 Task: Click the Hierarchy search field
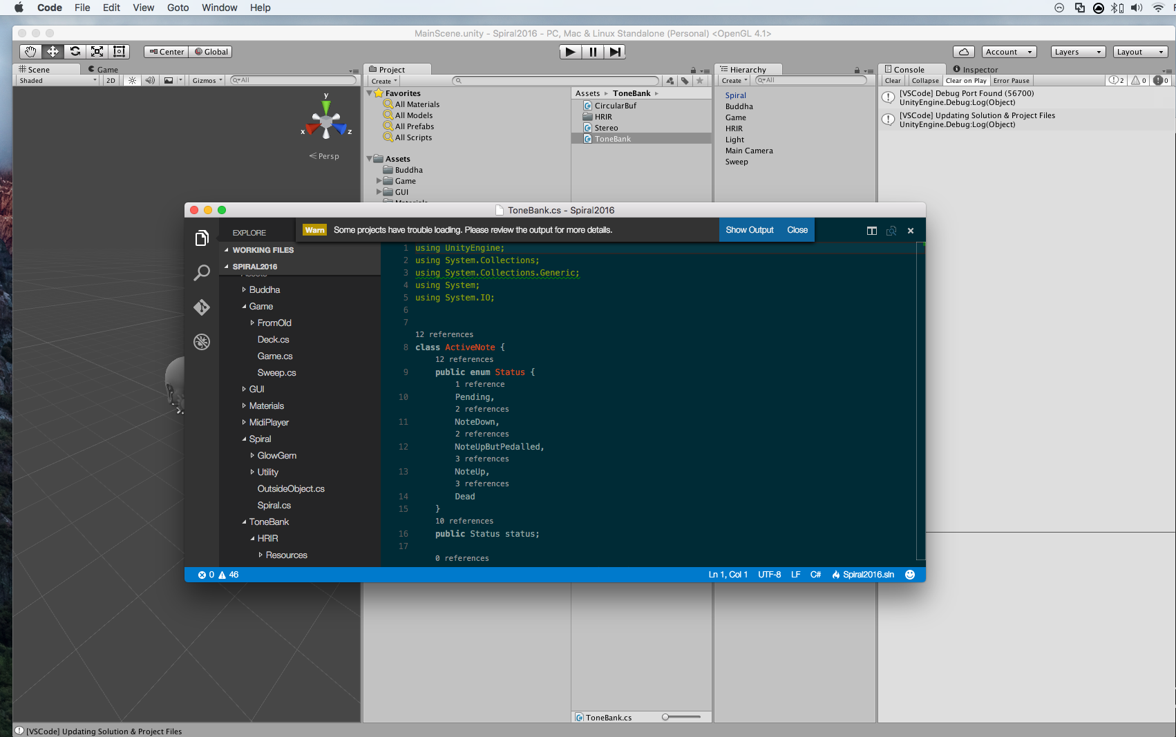(811, 81)
